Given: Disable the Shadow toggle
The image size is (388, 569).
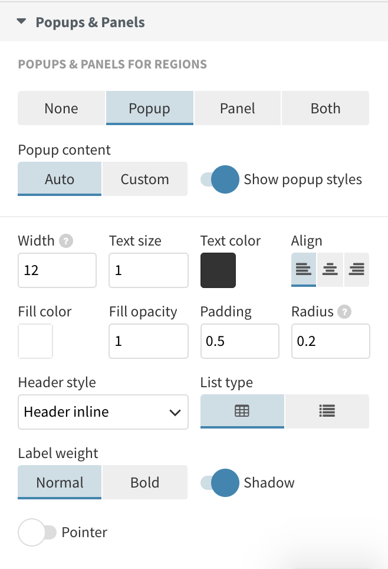Looking at the screenshot, I should [x=221, y=483].
